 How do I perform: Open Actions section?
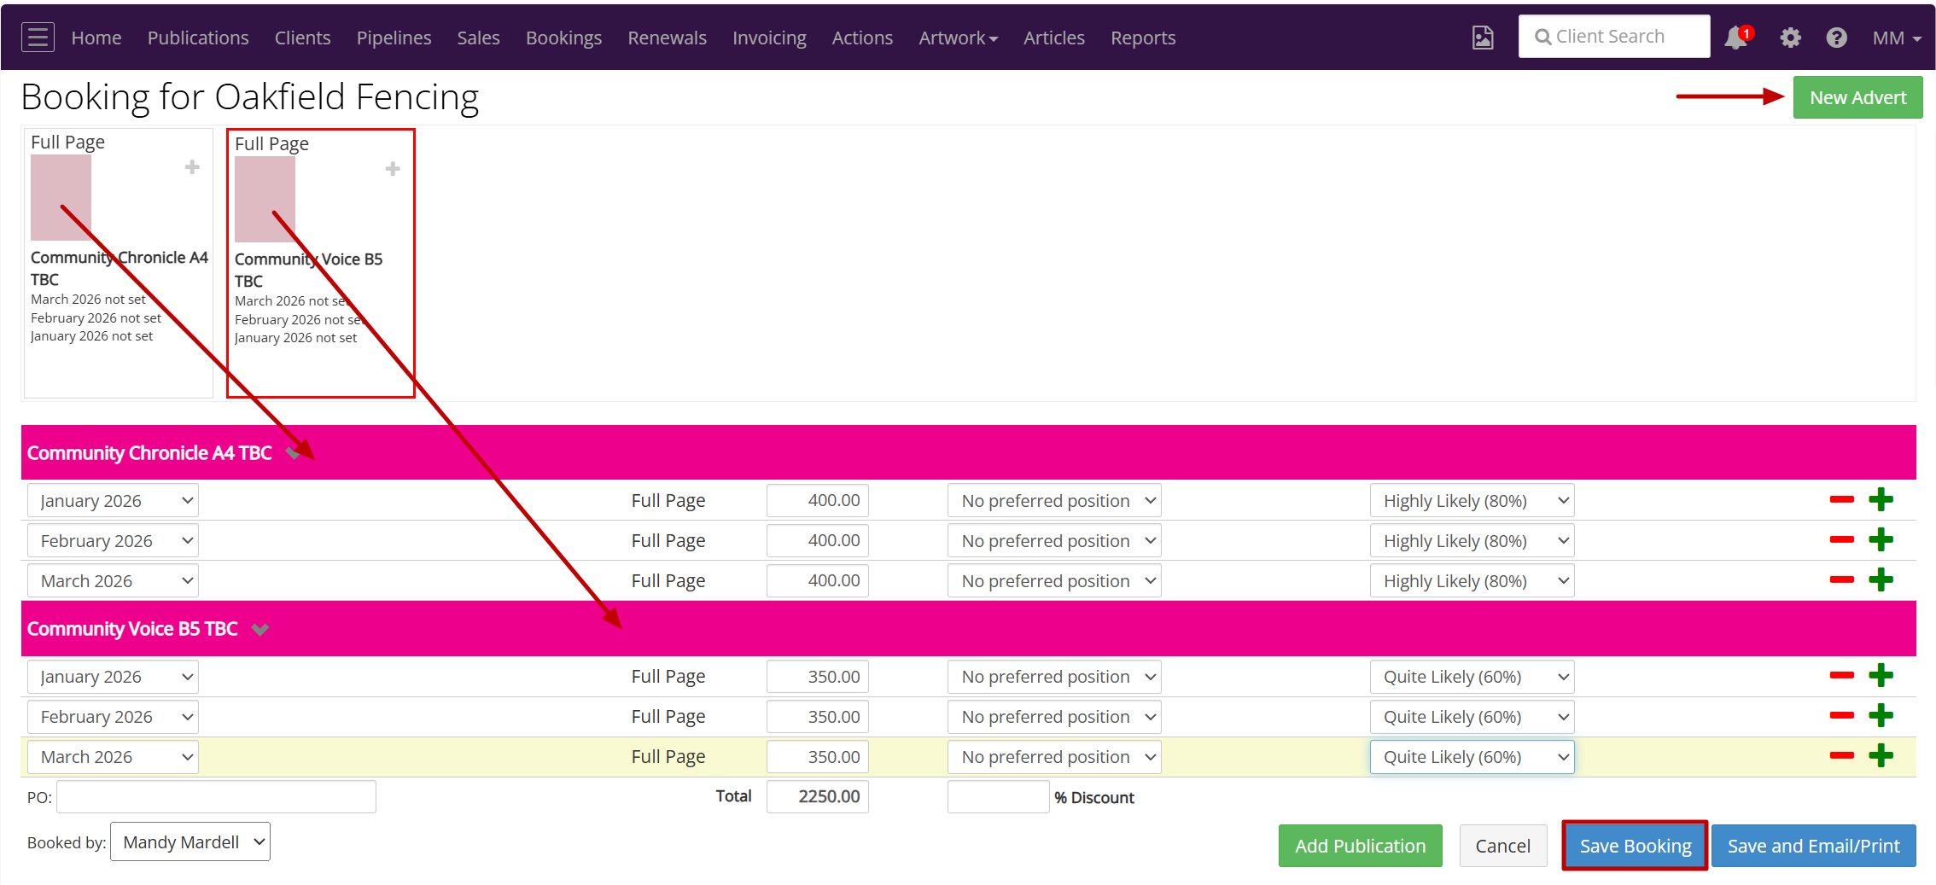click(862, 38)
